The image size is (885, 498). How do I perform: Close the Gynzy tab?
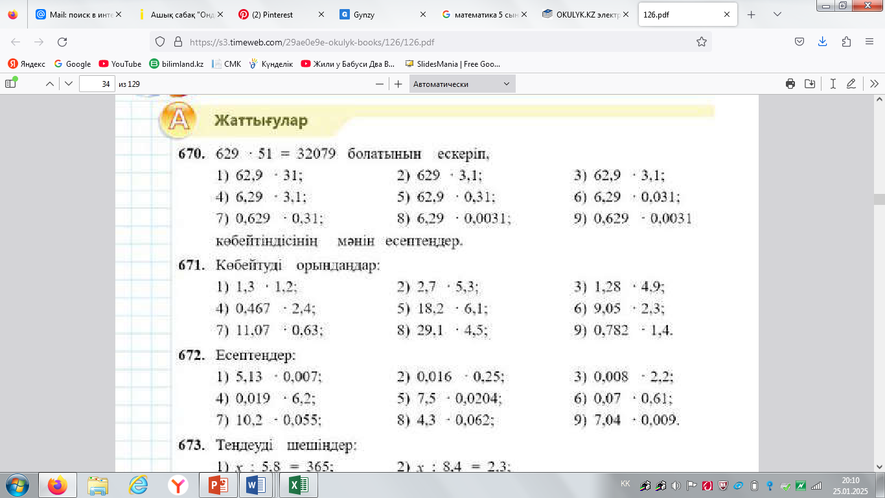pos(423,14)
